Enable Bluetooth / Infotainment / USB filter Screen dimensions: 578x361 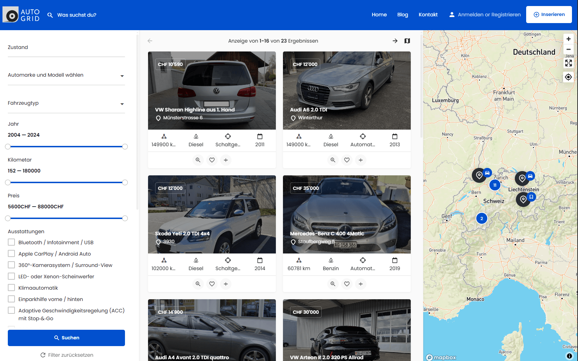pyautogui.click(x=11, y=242)
